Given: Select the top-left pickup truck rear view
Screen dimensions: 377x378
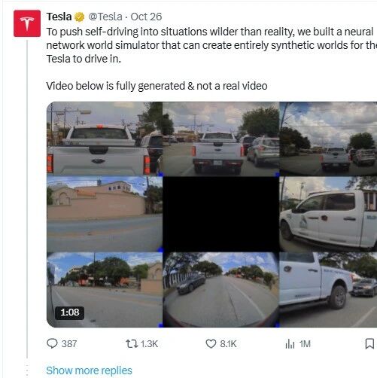Looking at the screenshot, I should (x=105, y=139).
